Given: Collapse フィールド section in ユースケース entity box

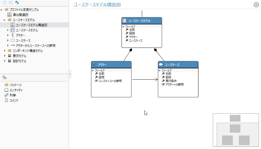Looking at the screenshot, I should point(160,70).
